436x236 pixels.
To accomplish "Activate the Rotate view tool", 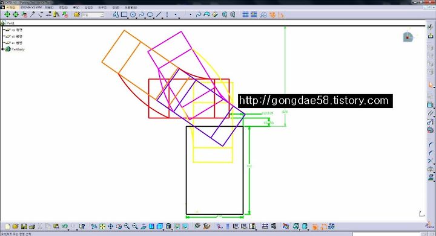I will (x=119, y=226).
